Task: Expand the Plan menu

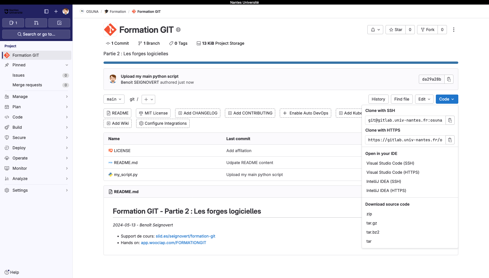Action: (36, 107)
